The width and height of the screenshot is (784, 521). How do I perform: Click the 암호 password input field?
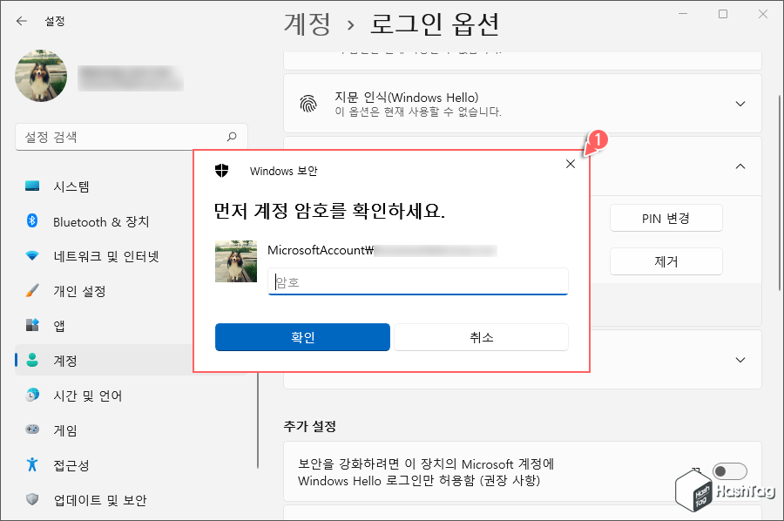tap(417, 281)
